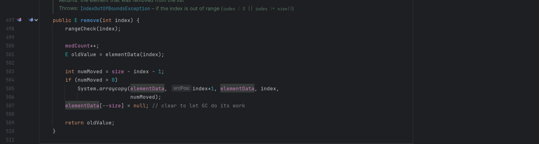Click the closing brace on line 510

coord(54,131)
